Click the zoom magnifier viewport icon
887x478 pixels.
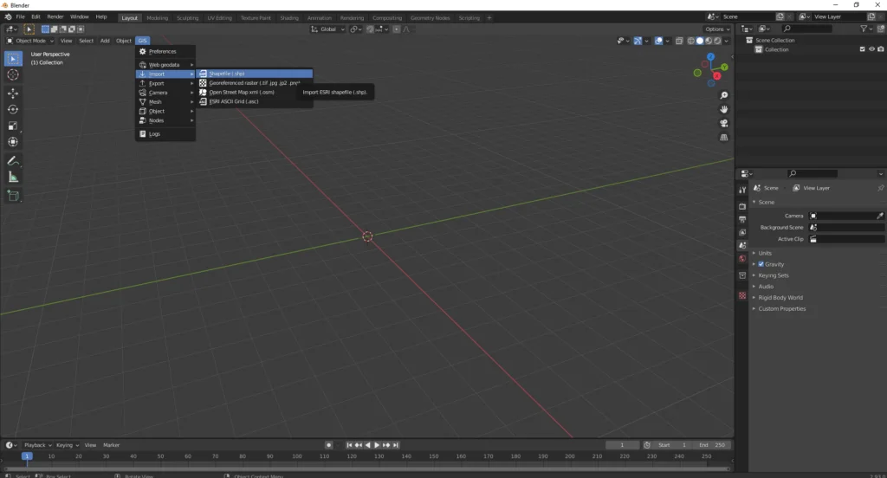[x=723, y=95]
